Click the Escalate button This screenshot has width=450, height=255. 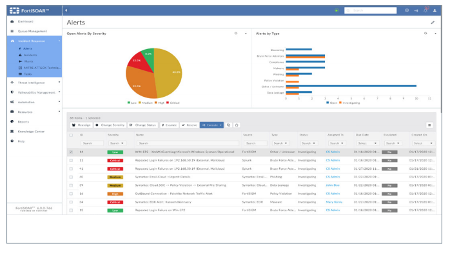[x=170, y=125]
